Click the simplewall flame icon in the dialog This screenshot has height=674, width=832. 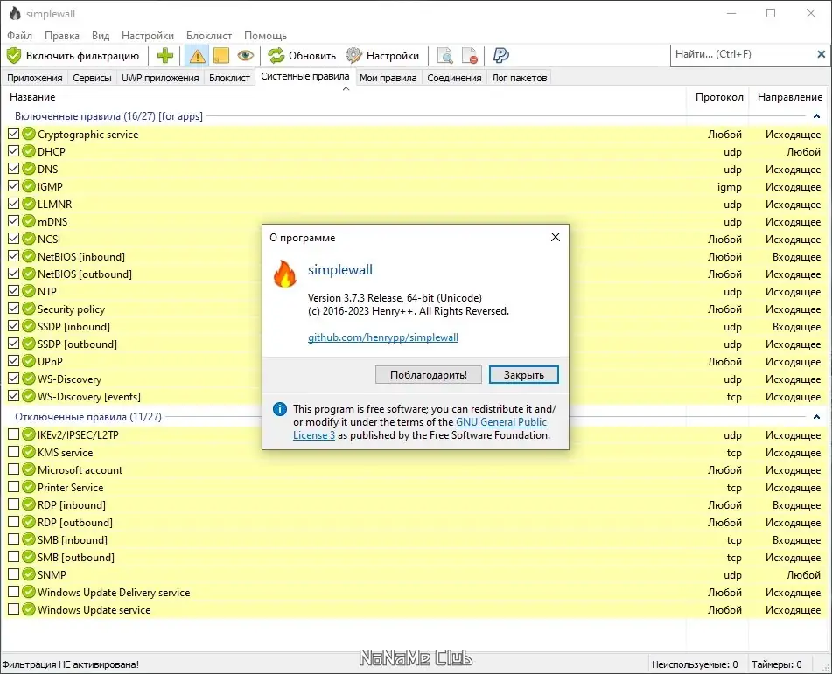(x=285, y=273)
